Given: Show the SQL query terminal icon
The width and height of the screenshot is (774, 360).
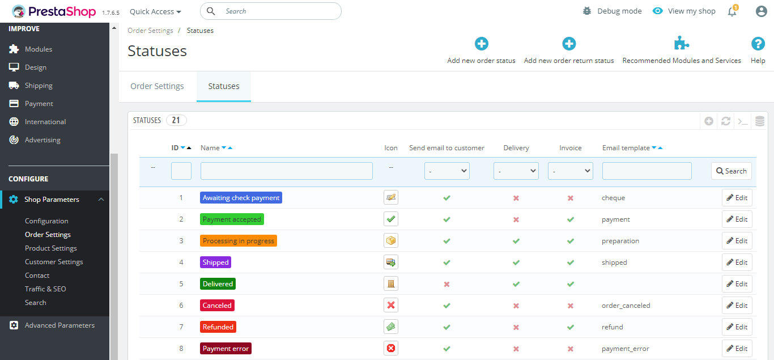Looking at the screenshot, I should point(742,121).
